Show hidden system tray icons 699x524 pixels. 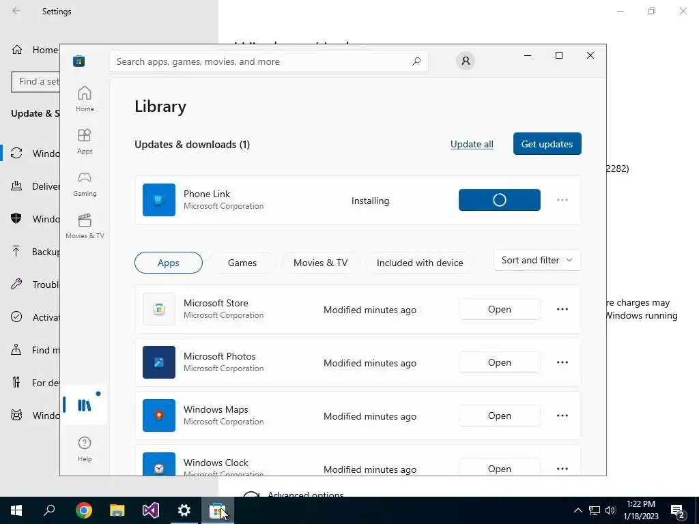point(577,510)
